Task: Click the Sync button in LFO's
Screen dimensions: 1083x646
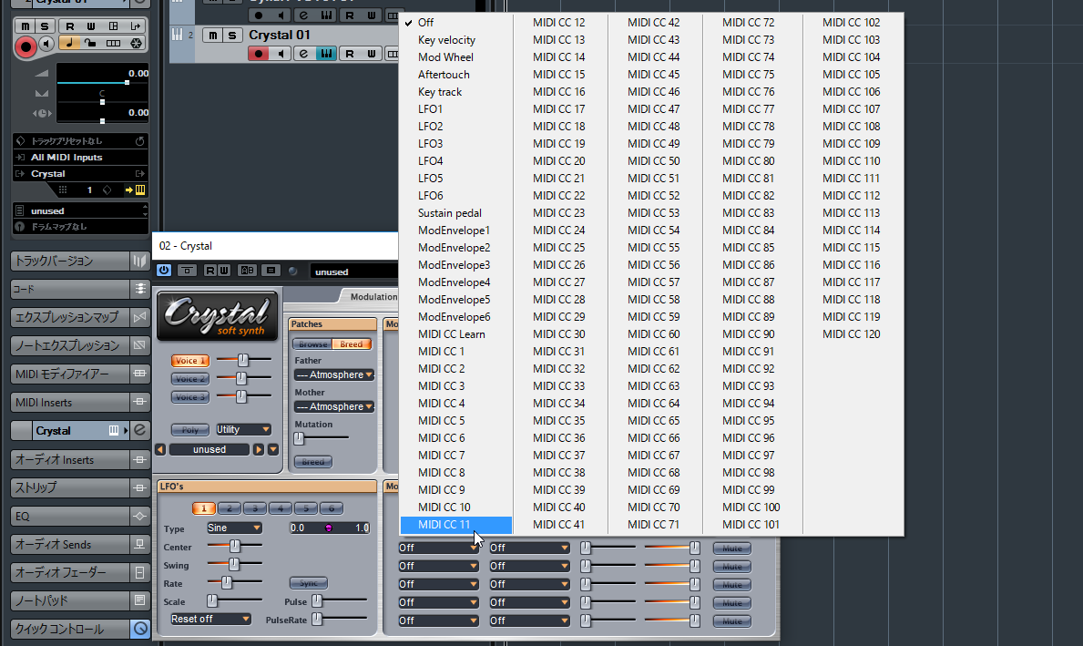Action: click(309, 583)
